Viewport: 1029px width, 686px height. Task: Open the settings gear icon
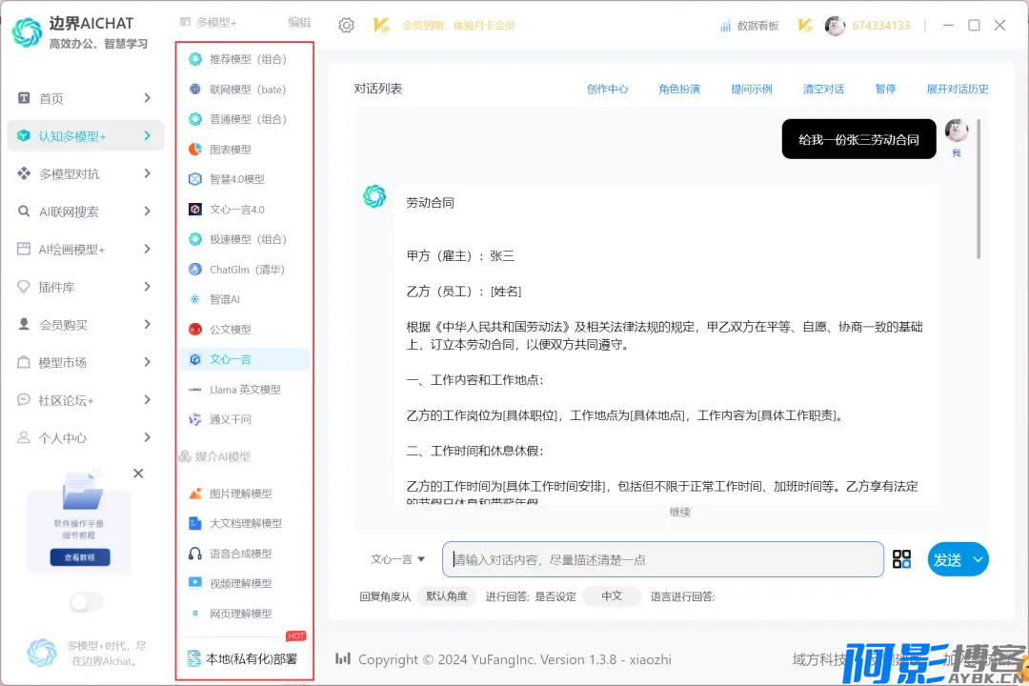coord(346,26)
